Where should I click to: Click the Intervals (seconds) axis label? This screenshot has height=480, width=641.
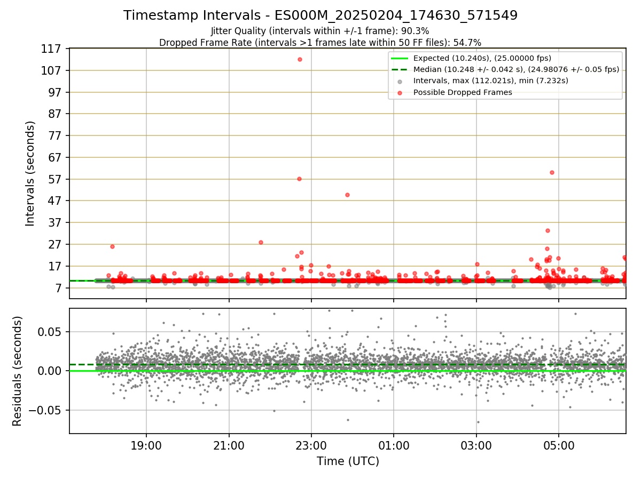30,173
